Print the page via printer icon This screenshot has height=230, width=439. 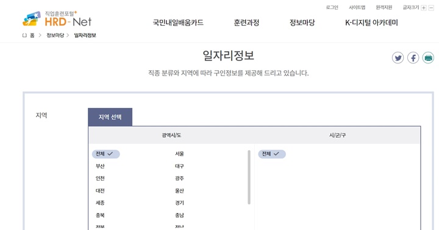[x=428, y=58]
